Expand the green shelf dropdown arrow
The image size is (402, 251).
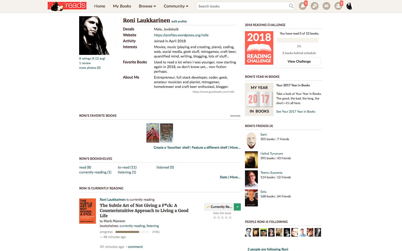pyautogui.click(x=237, y=207)
